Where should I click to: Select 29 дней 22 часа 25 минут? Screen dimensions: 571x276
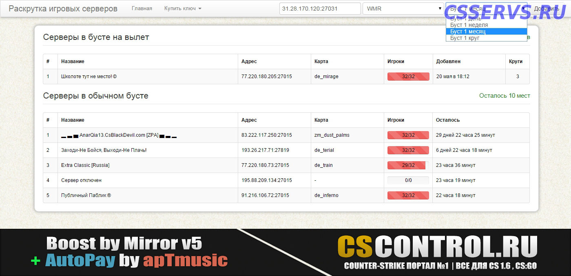[x=465, y=135]
